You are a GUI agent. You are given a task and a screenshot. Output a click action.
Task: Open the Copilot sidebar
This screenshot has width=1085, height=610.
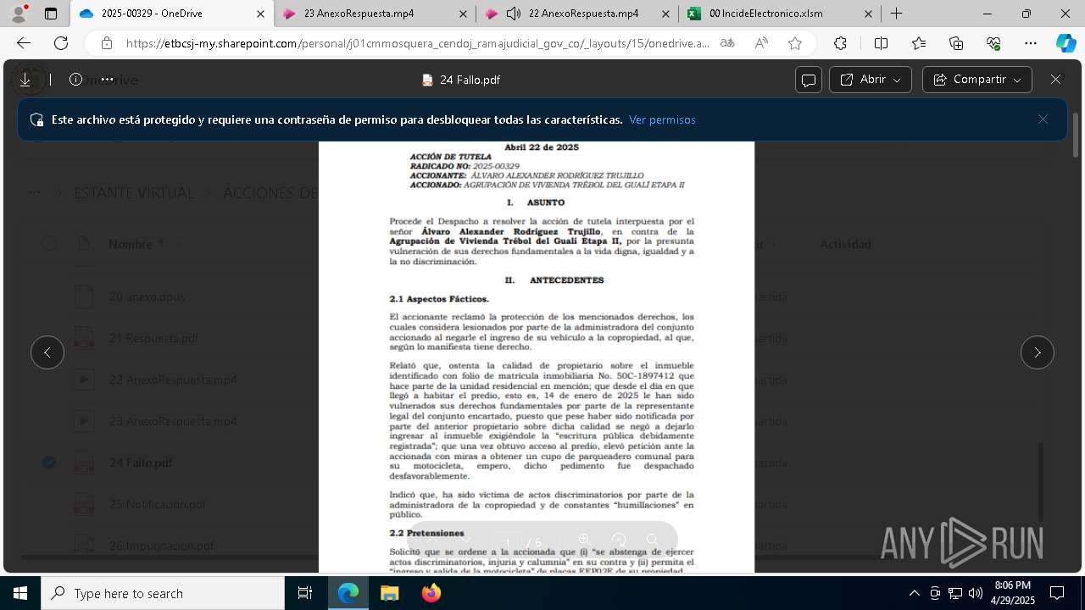click(x=1066, y=43)
